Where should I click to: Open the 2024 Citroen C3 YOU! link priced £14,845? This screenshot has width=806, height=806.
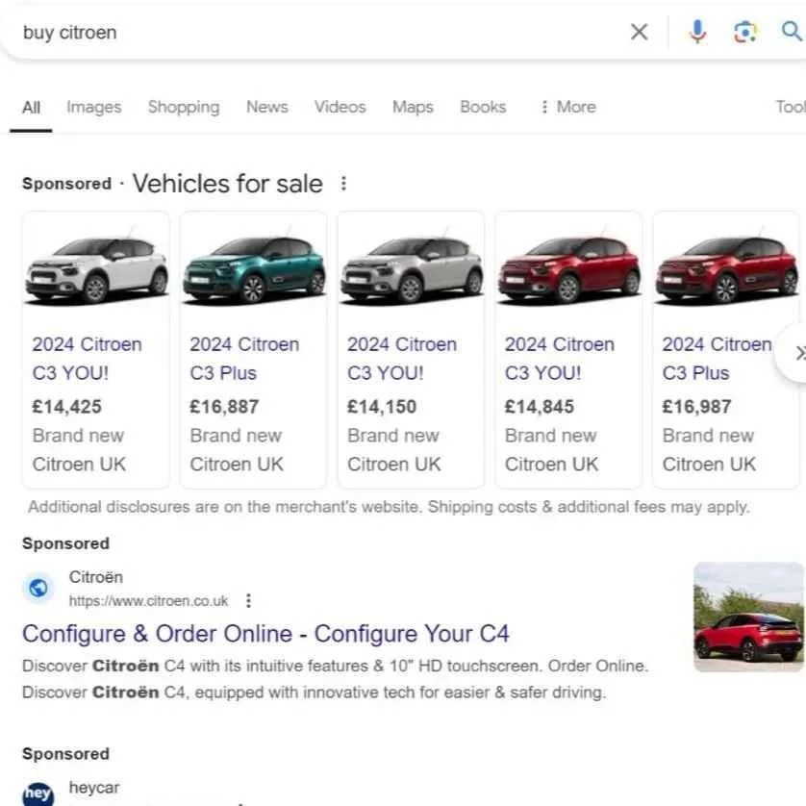(559, 359)
